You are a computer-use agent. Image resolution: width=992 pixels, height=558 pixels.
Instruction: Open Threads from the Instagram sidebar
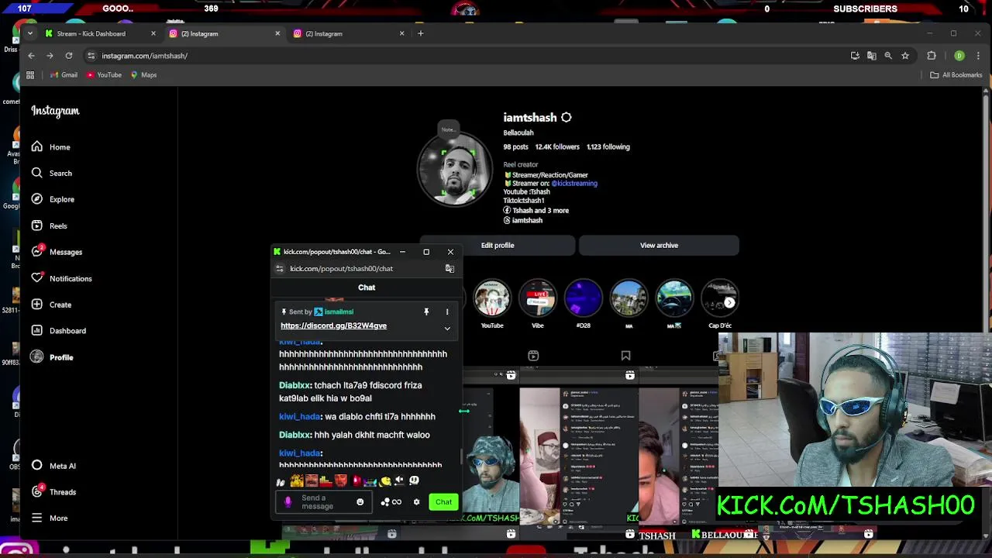[53, 492]
